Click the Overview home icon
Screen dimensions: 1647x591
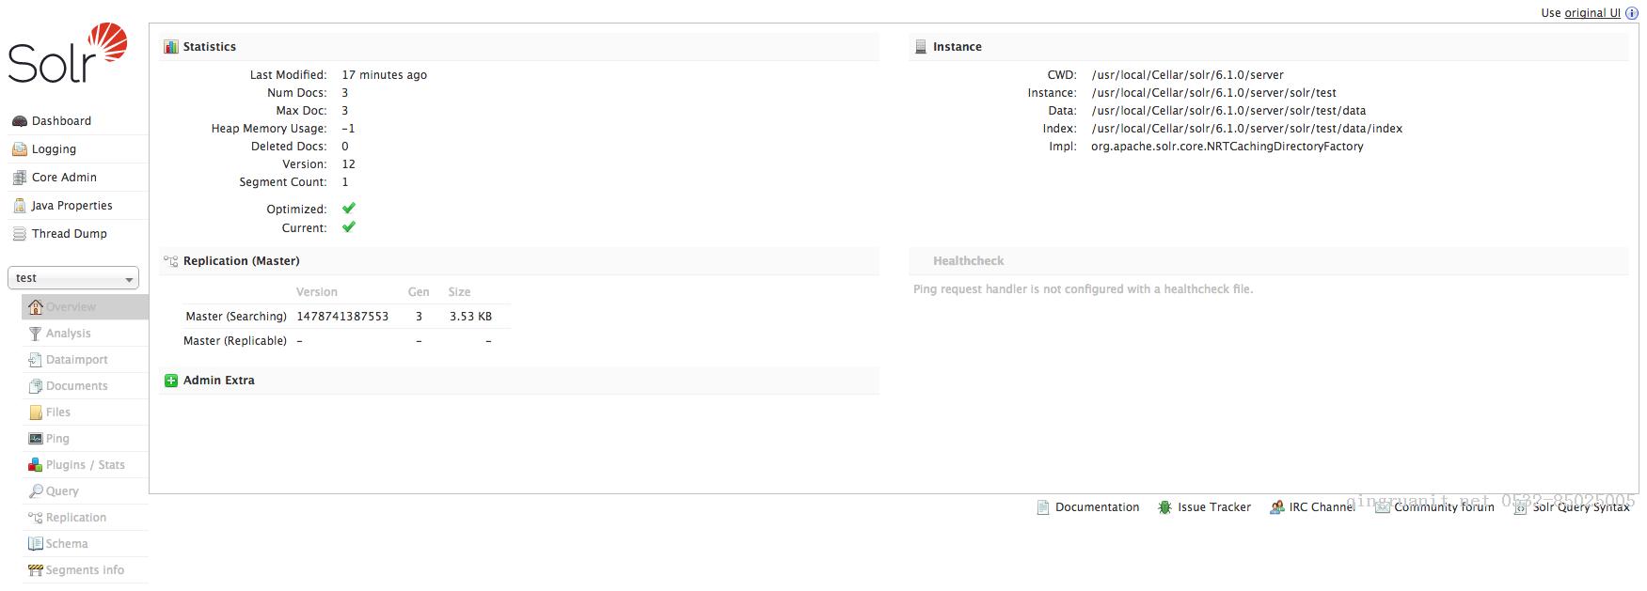[x=36, y=307]
